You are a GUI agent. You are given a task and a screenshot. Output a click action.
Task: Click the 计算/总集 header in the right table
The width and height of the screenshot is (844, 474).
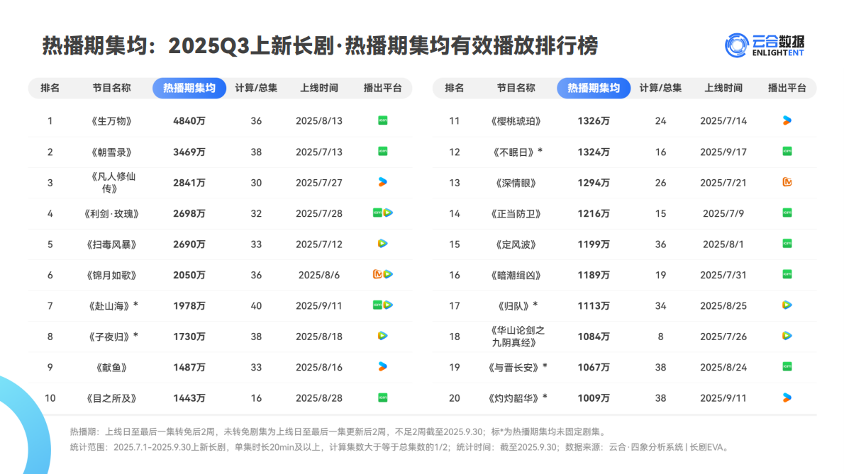[x=660, y=88]
